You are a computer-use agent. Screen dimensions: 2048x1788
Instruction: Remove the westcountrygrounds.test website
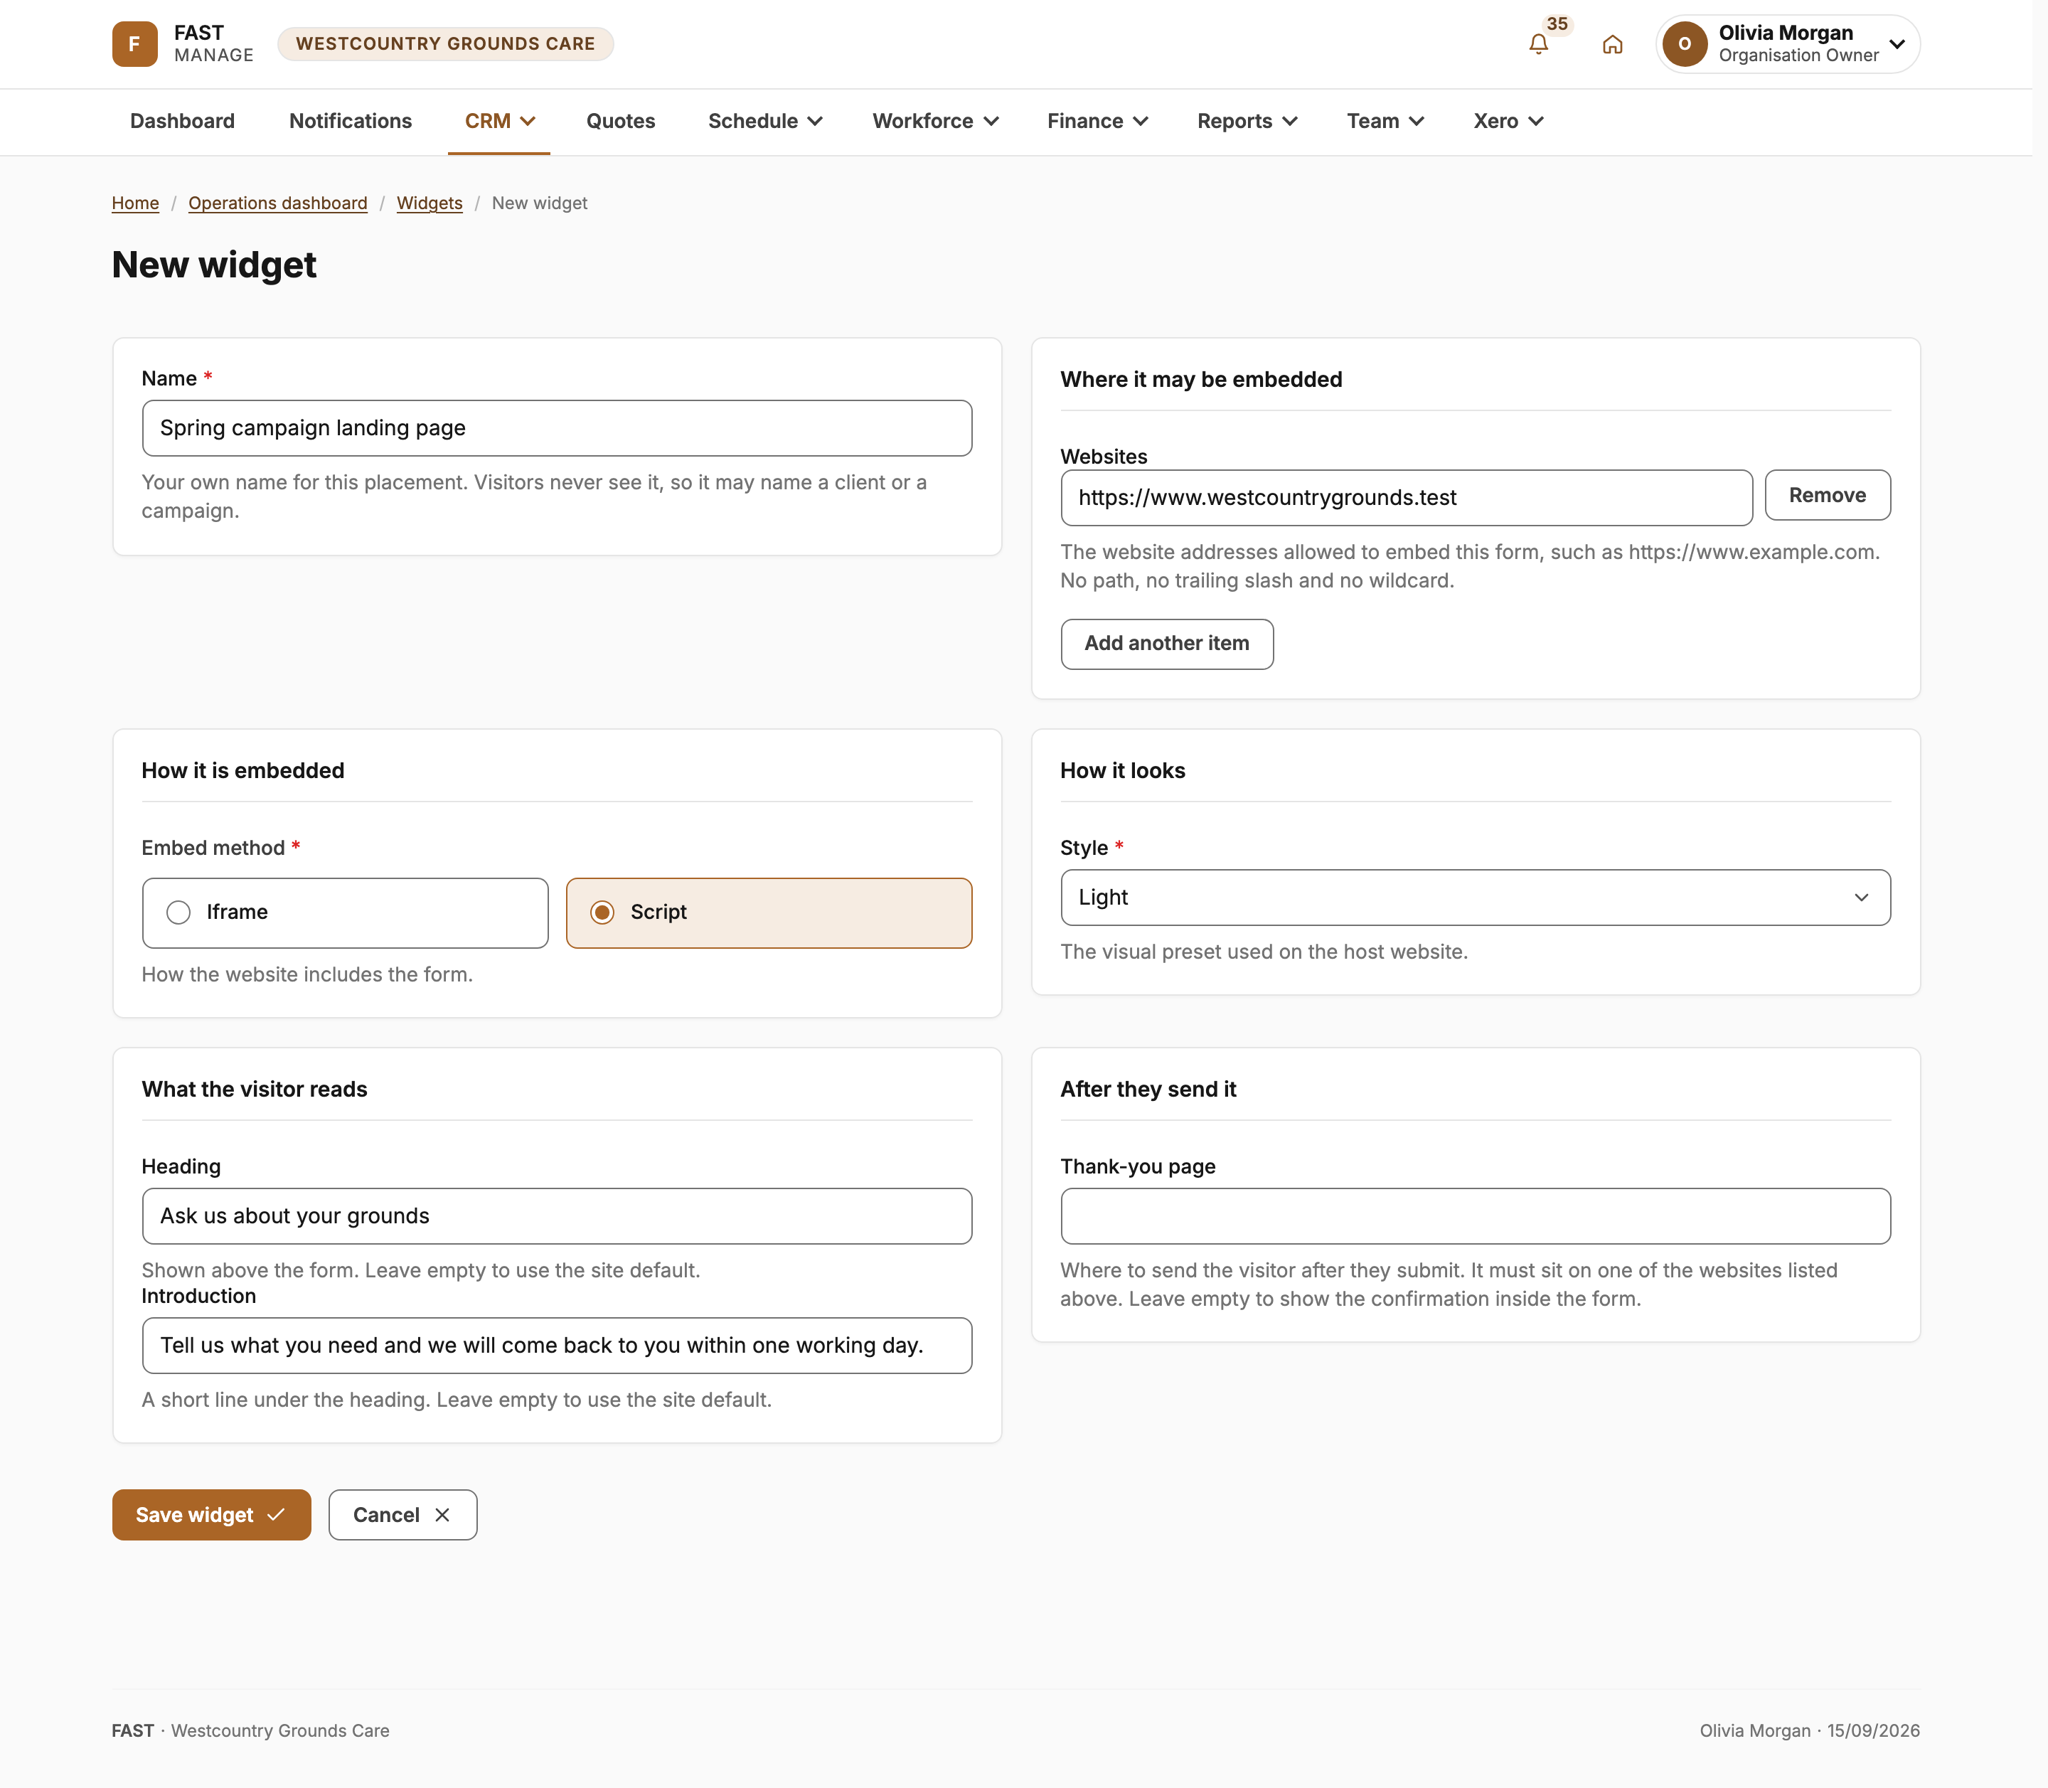[x=1827, y=495]
